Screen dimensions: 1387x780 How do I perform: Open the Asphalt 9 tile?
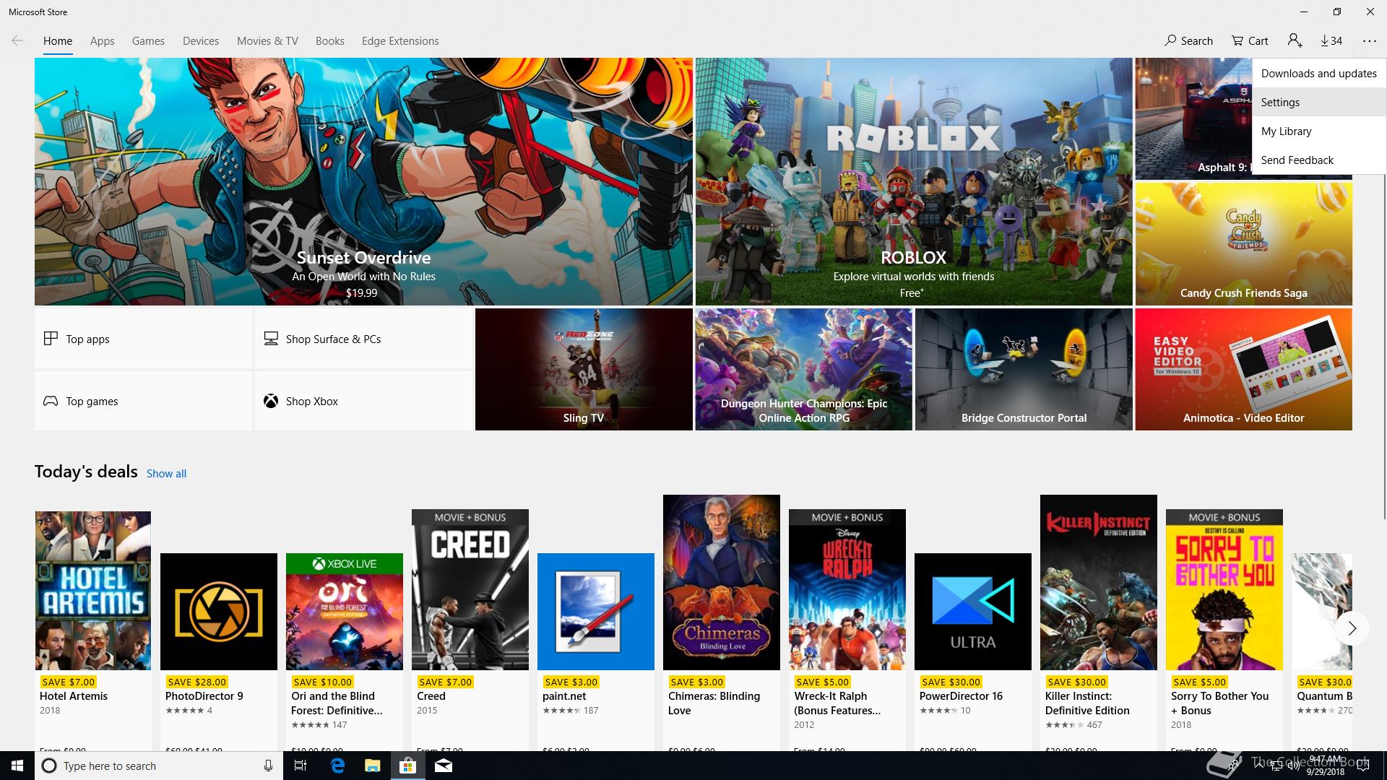pyautogui.click(x=1193, y=119)
